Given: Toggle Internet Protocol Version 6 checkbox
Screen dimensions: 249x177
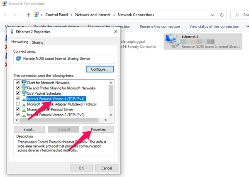Looking at the screenshot, I should [18, 115].
